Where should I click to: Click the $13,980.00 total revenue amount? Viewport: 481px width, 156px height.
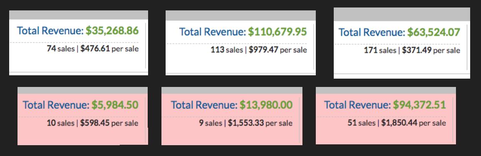(266, 105)
